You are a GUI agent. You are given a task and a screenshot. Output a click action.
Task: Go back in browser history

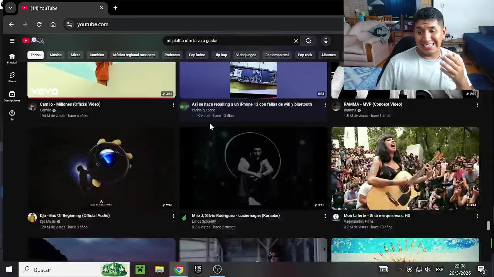pos(11,24)
